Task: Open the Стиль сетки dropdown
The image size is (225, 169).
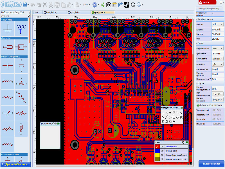Action: click(x=218, y=59)
